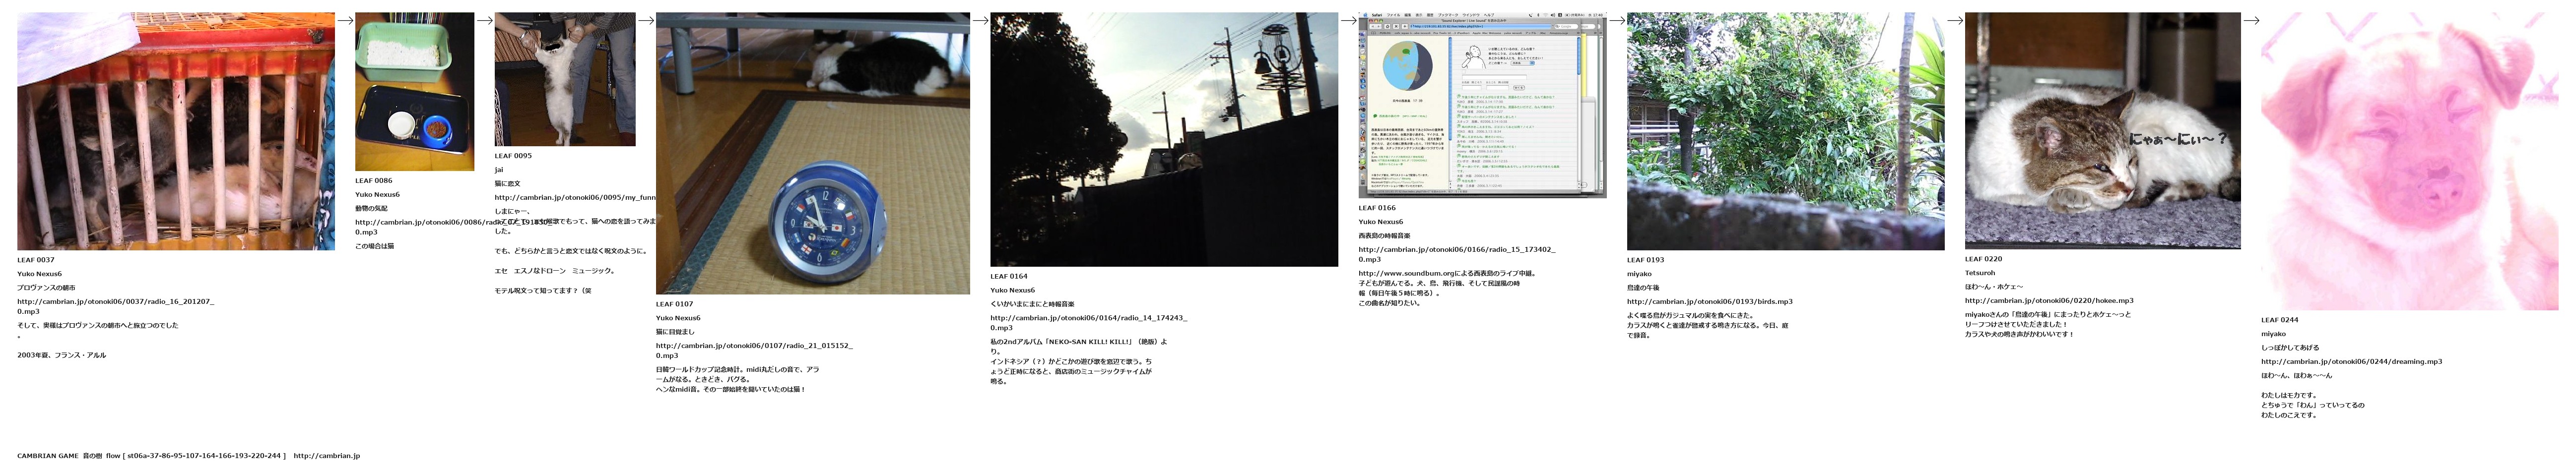This screenshot has height=468, width=2576.
Task: Open the litter box and food bowls photo
Action: pyautogui.click(x=415, y=92)
